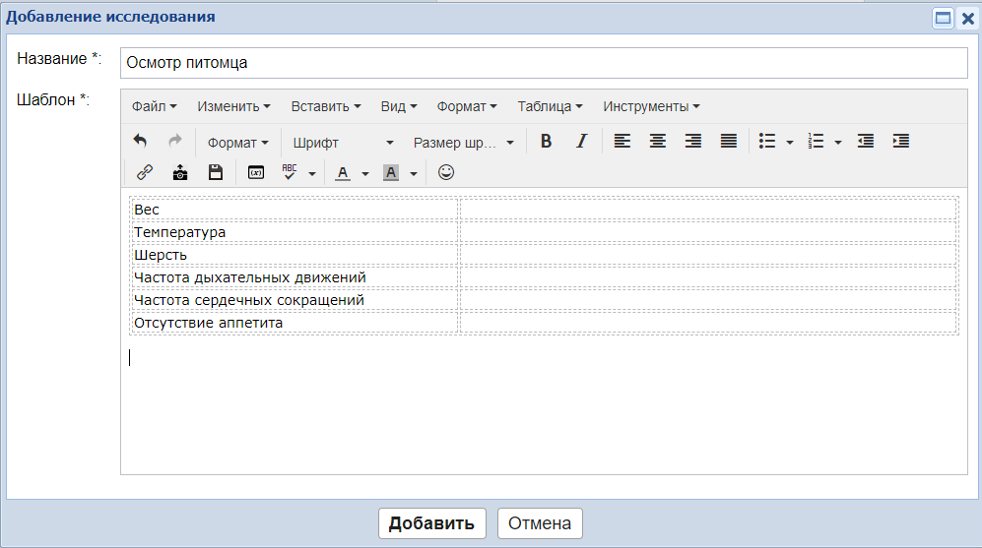The image size is (982, 548).
Task: Open the emoticons smiley picker
Action: (x=446, y=172)
